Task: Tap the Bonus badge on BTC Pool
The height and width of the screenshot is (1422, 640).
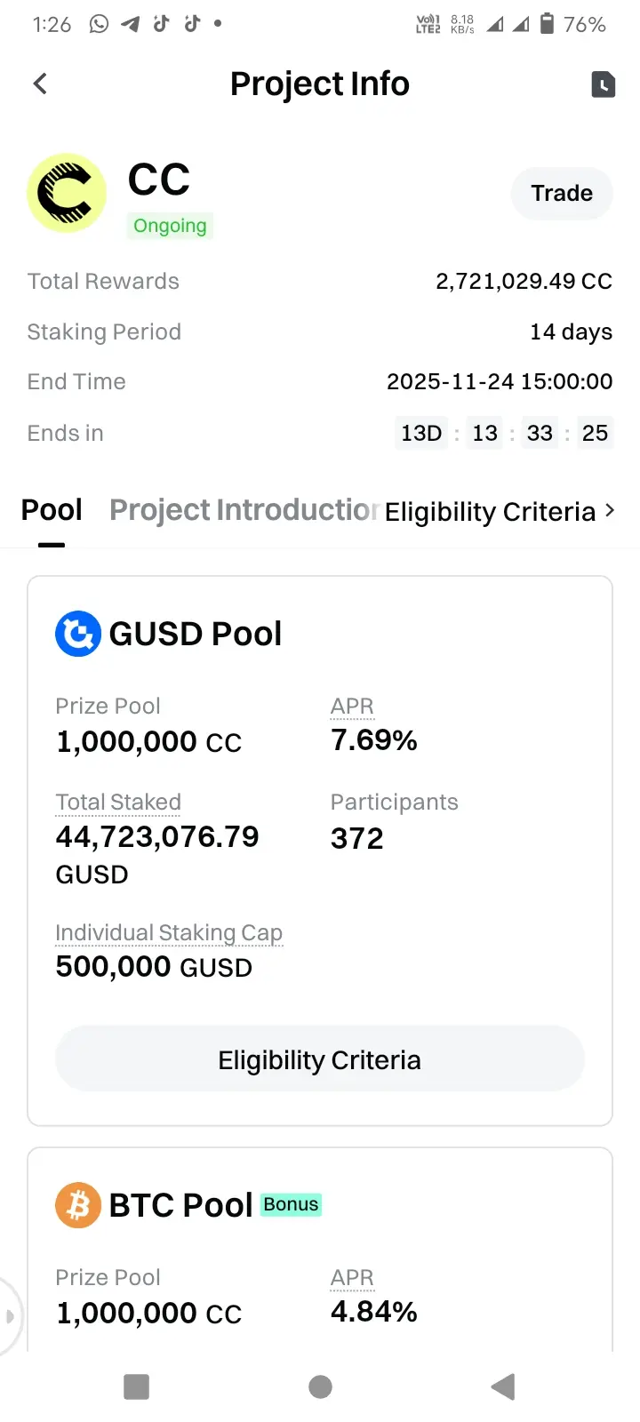Action: 291,1204
